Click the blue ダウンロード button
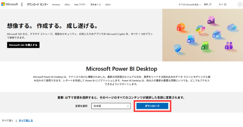Screen dimensions: 243x127 [x=152, y=106]
